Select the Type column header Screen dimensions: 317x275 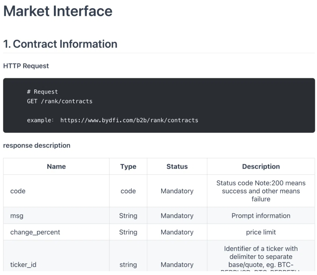click(x=128, y=166)
